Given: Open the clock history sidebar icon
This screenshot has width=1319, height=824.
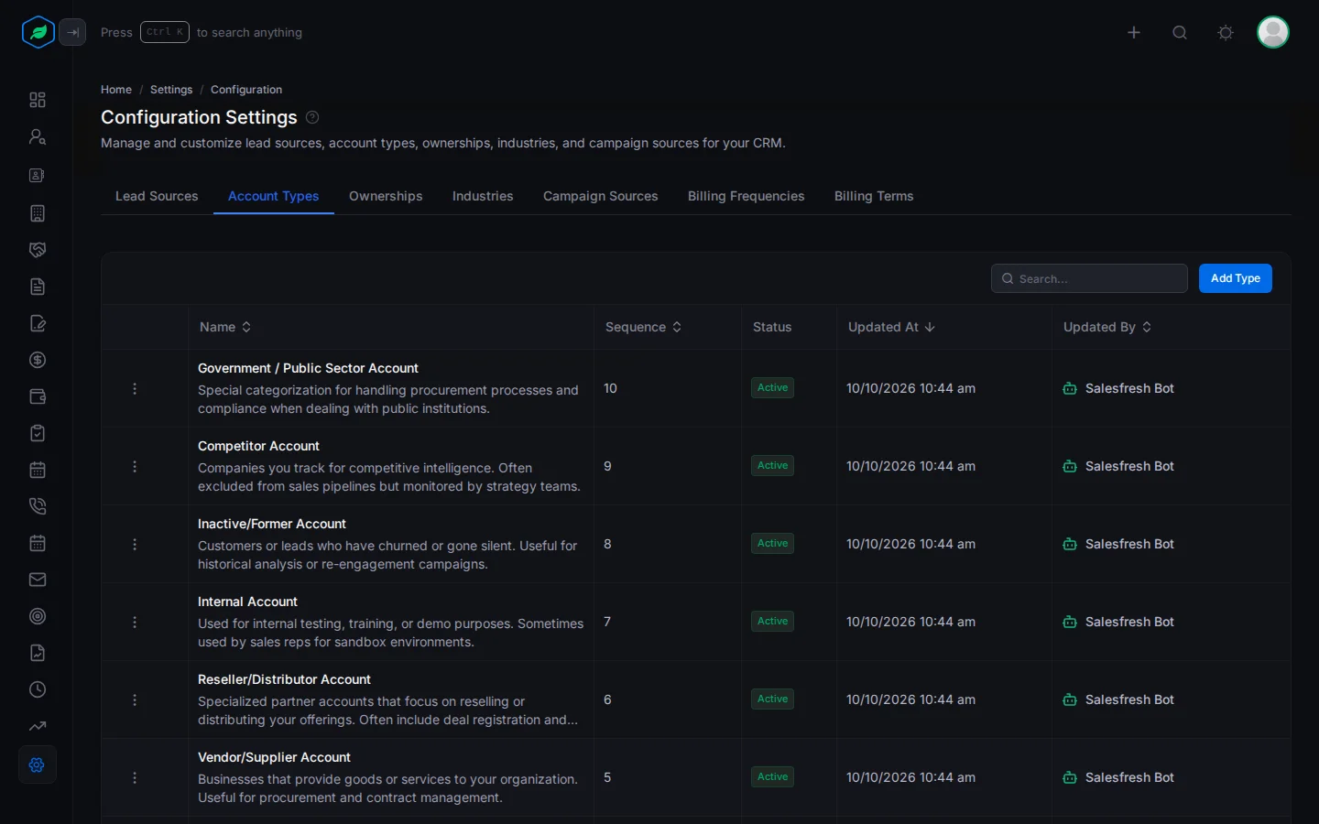Looking at the screenshot, I should click(x=38, y=689).
